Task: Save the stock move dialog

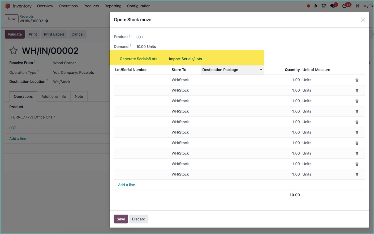Action: tap(121, 219)
